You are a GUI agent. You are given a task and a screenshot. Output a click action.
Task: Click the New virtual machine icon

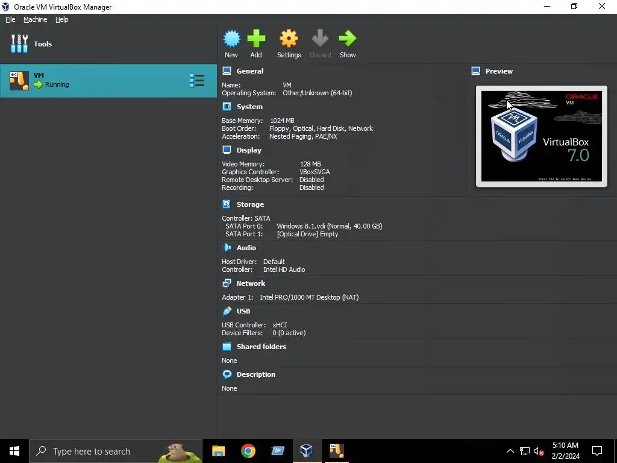(231, 39)
